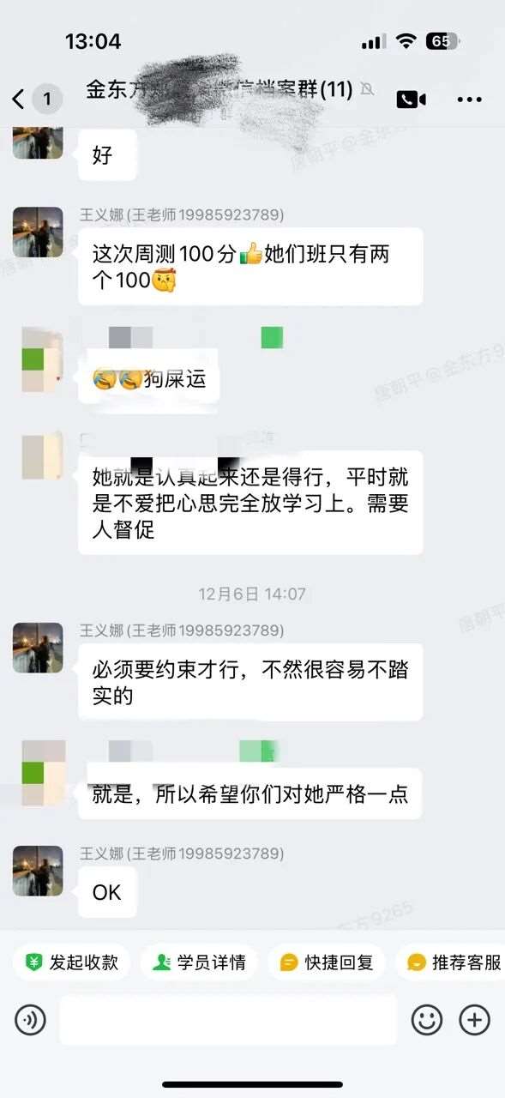Focus the message input field
The width and height of the screenshot is (505, 1098).
click(228, 1020)
